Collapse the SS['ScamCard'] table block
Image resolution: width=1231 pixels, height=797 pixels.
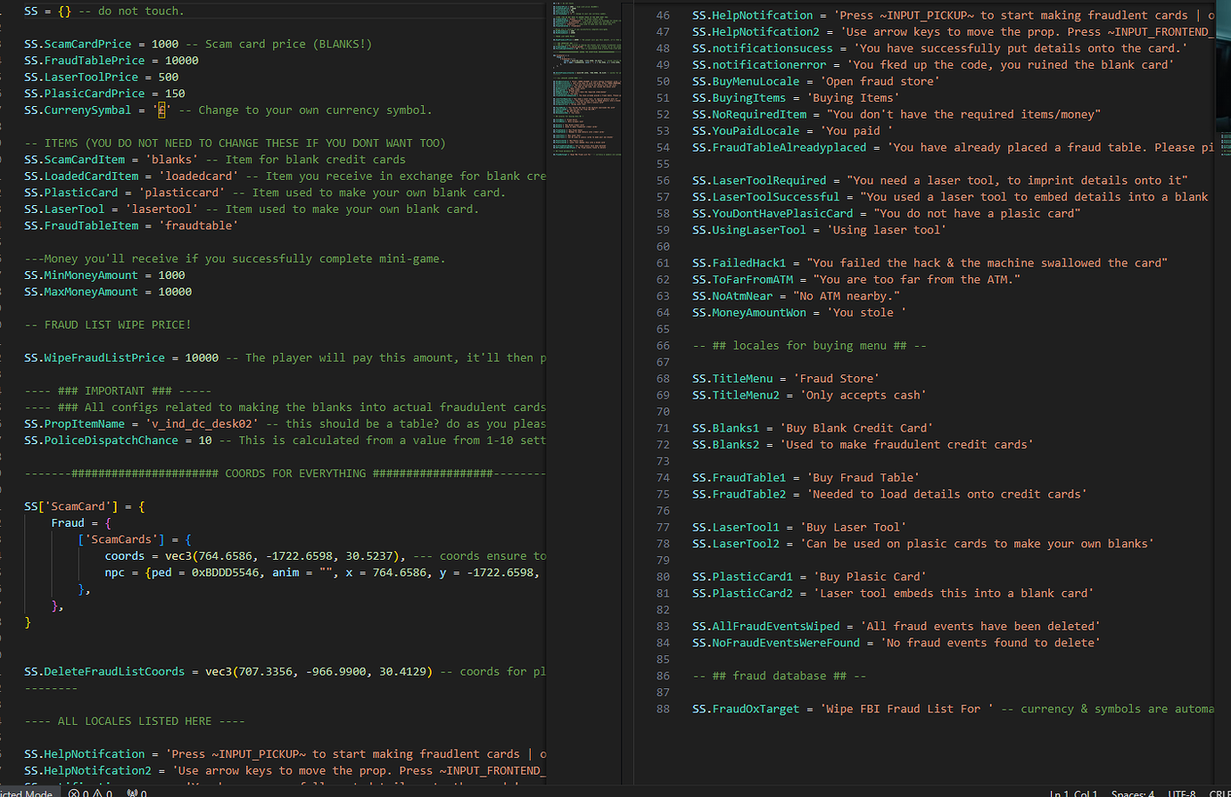coord(13,505)
